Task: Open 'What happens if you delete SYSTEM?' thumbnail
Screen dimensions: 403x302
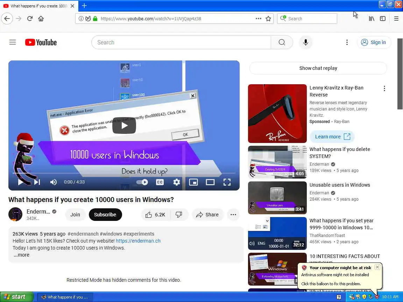Action: pos(277,162)
